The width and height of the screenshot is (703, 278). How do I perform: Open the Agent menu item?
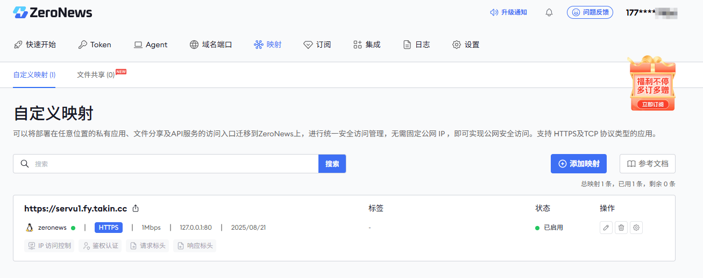tap(151, 45)
